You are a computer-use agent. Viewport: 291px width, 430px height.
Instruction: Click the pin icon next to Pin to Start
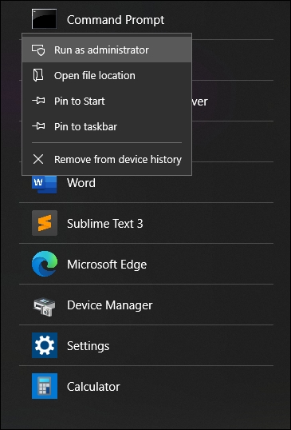click(x=38, y=101)
